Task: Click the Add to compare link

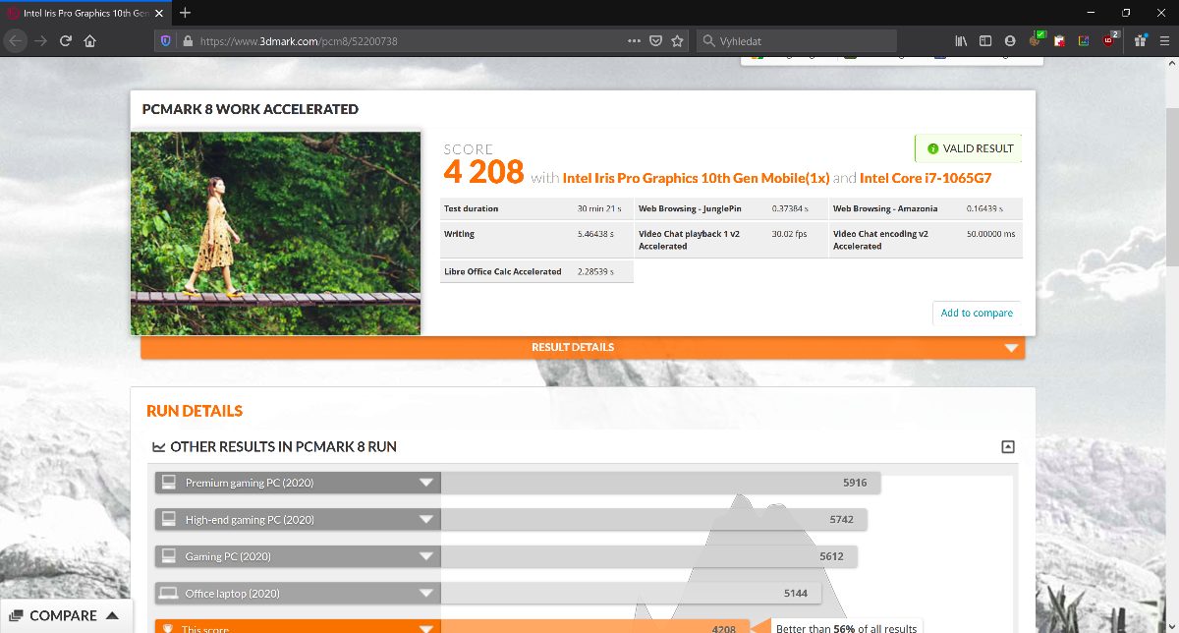Action: pos(977,313)
